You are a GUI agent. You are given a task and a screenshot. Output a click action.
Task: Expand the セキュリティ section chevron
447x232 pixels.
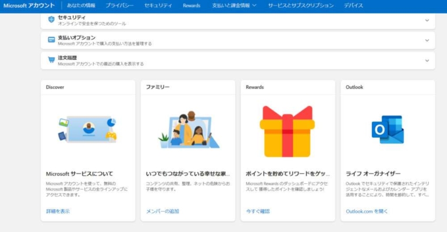427,20
